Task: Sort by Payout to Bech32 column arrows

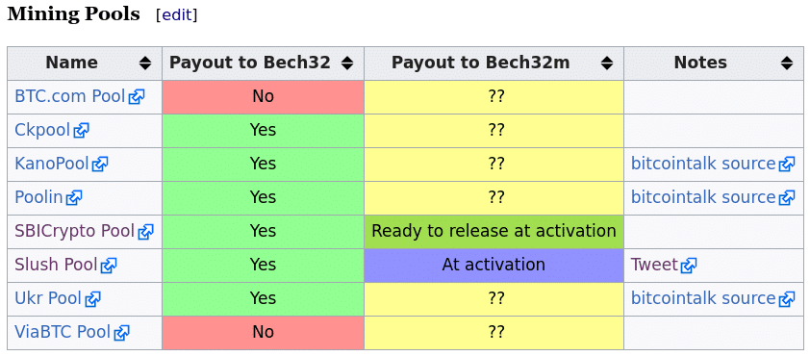Action: (x=347, y=64)
